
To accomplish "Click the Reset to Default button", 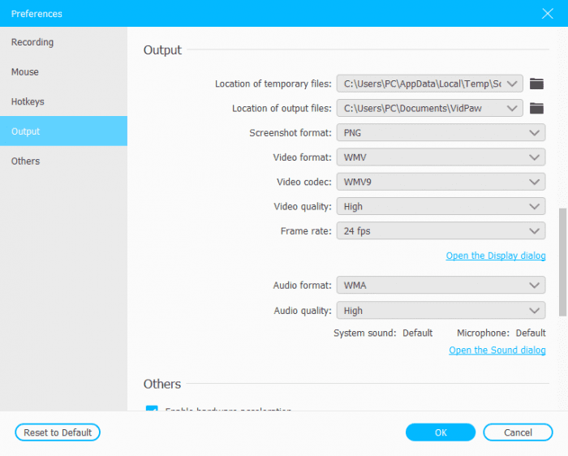I will (x=58, y=432).
